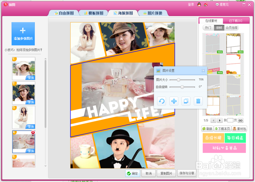This screenshot has width=255, height=182.
Task: Open the QQ penguin login icon
Action: (x=199, y=5)
